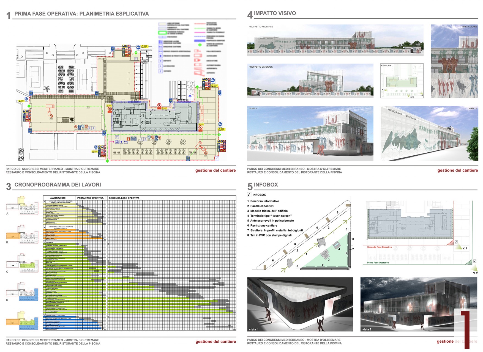Click the italic info icon beside INFOBOX heading
This screenshot has height=352, width=483.
tap(249, 195)
